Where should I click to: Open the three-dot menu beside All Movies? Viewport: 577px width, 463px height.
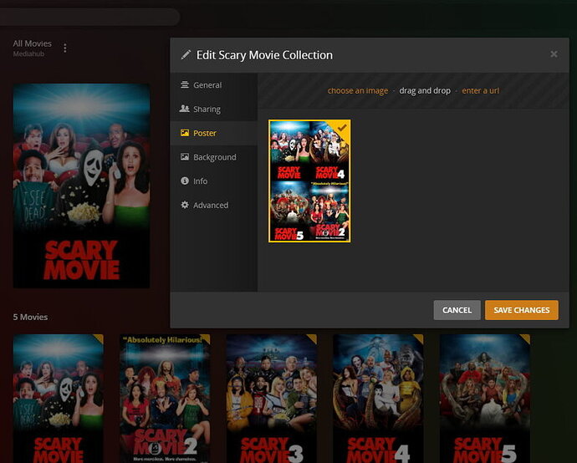pyautogui.click(x=65, y=48)
